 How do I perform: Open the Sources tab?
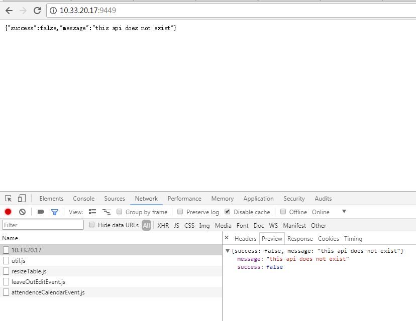tap(115, 199)
